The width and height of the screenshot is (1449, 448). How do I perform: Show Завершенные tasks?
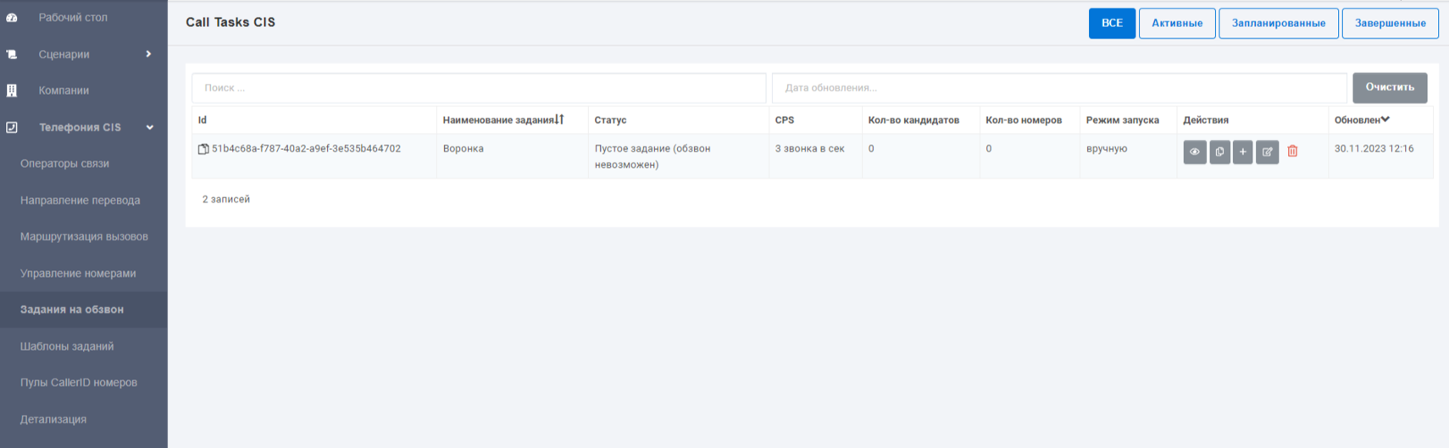[x=1390, y=23]
